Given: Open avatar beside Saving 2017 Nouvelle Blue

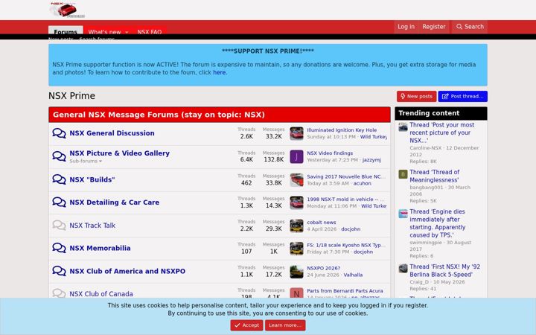Looking at the screenshot, I should point(296,180).
